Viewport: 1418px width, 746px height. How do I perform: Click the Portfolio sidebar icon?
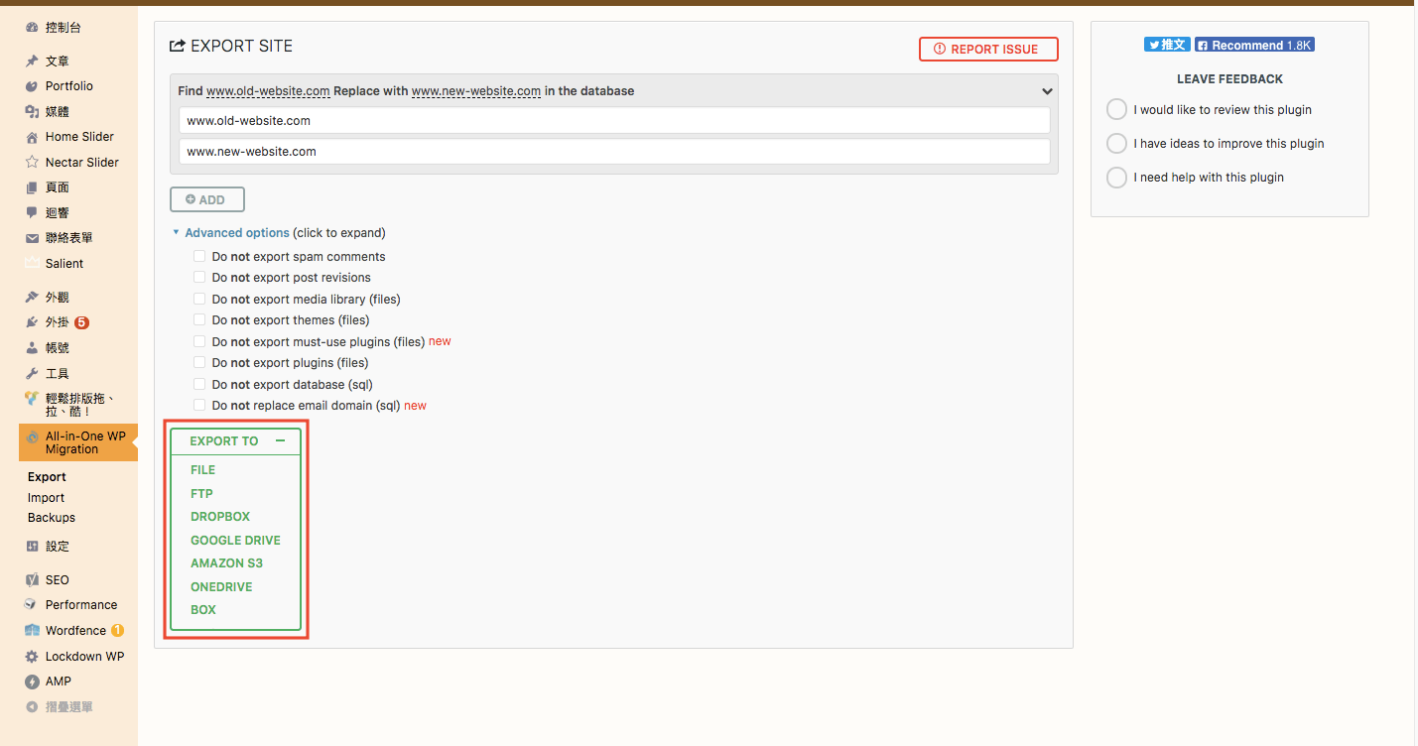[x=32, y=86]
